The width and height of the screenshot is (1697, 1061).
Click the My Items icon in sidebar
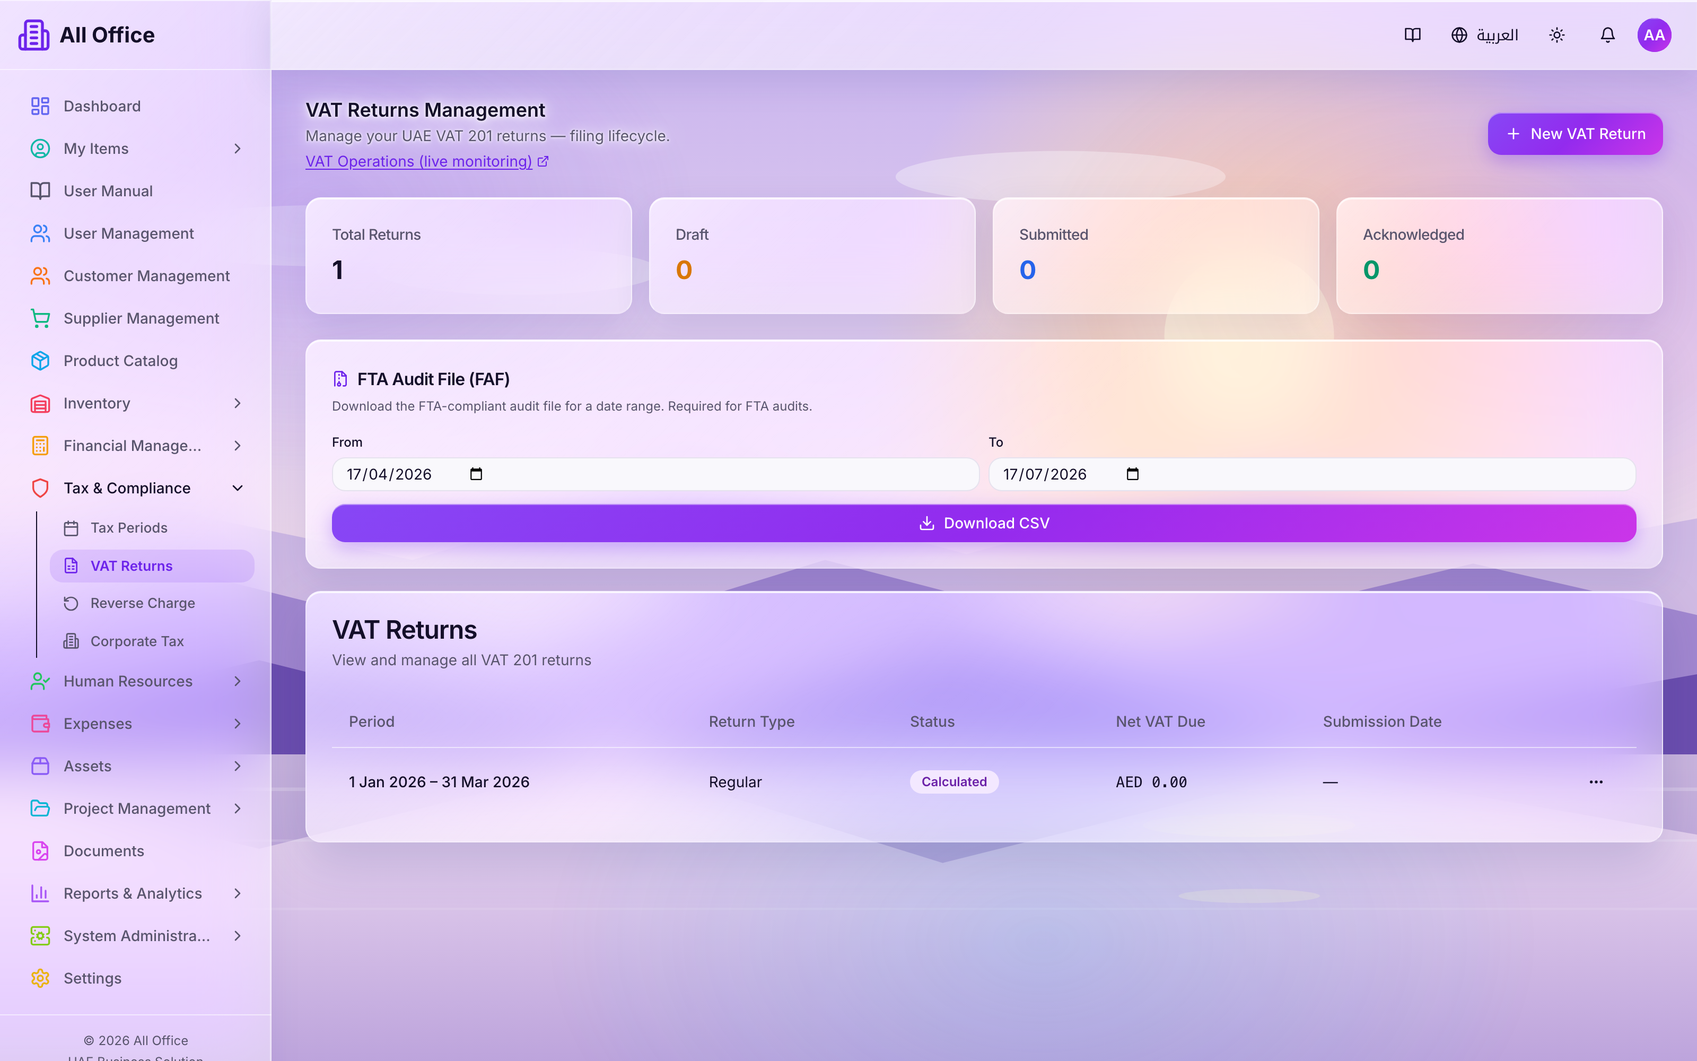click(x=40, y=149)
